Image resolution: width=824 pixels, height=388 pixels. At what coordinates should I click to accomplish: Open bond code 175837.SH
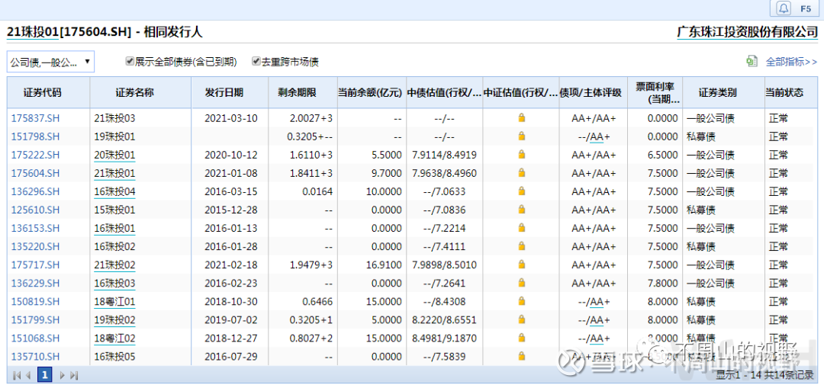(x=35, y=118)
